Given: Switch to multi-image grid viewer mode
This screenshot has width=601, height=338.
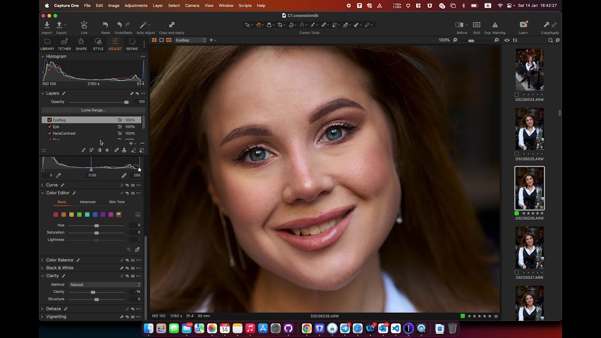Looking at the screenshot, I should (x=154, y=40).
